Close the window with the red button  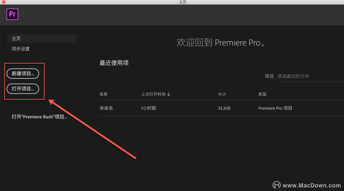[x=4, y=2]
